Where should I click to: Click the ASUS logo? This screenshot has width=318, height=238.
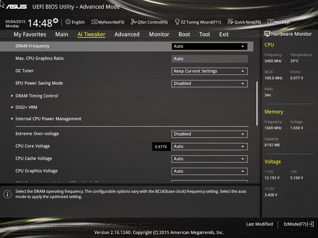click(x=16, y=7)
